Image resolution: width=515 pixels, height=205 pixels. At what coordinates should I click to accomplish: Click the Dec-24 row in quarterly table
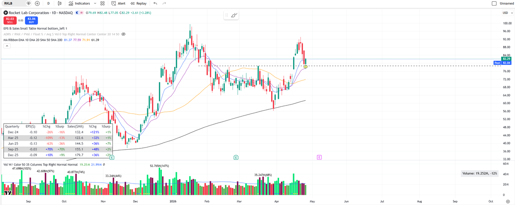[58, 132]
